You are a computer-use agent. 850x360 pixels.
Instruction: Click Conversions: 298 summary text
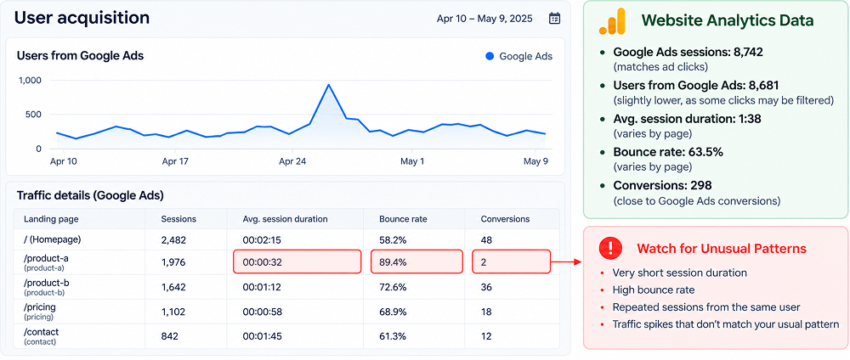click(x=660, y=186)
